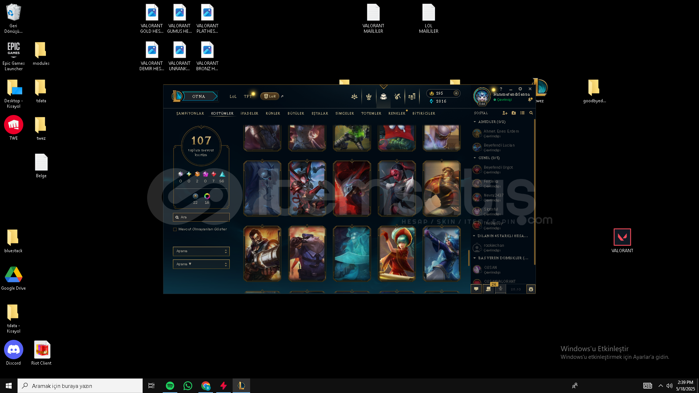The image size is (699, 393).
Task: Click the LoR button
Action: (x=270, y=96)
